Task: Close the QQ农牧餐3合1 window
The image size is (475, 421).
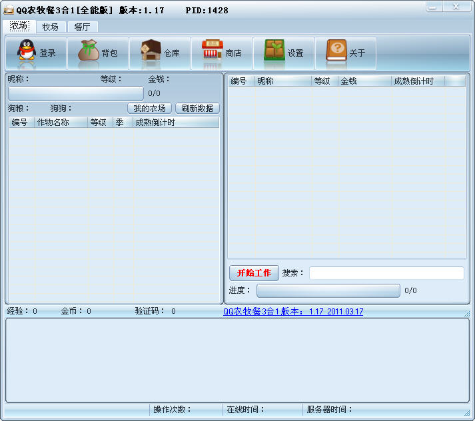Action: click(456, 7)
